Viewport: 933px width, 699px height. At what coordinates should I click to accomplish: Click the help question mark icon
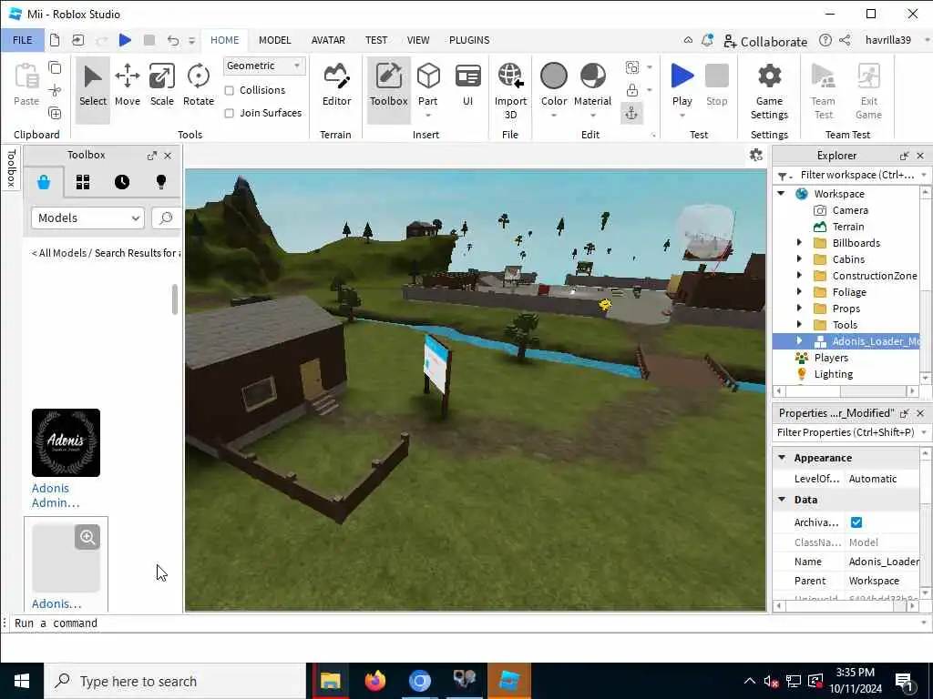point(825,40)
